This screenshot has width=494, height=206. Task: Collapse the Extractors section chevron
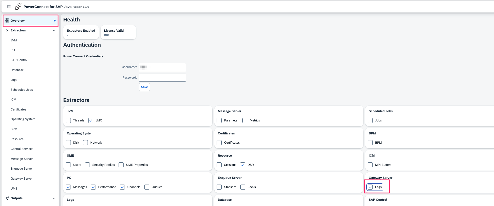(54, 30)
